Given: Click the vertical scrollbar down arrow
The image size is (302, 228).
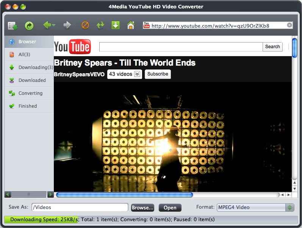Looking at the screenshot, I should pyautogui.click(x=294, y=189).
